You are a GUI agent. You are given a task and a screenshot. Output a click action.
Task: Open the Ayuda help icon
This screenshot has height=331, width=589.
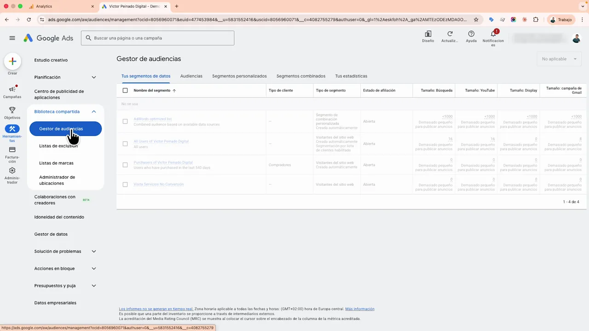pyautogui.click(x=471, y=34)
